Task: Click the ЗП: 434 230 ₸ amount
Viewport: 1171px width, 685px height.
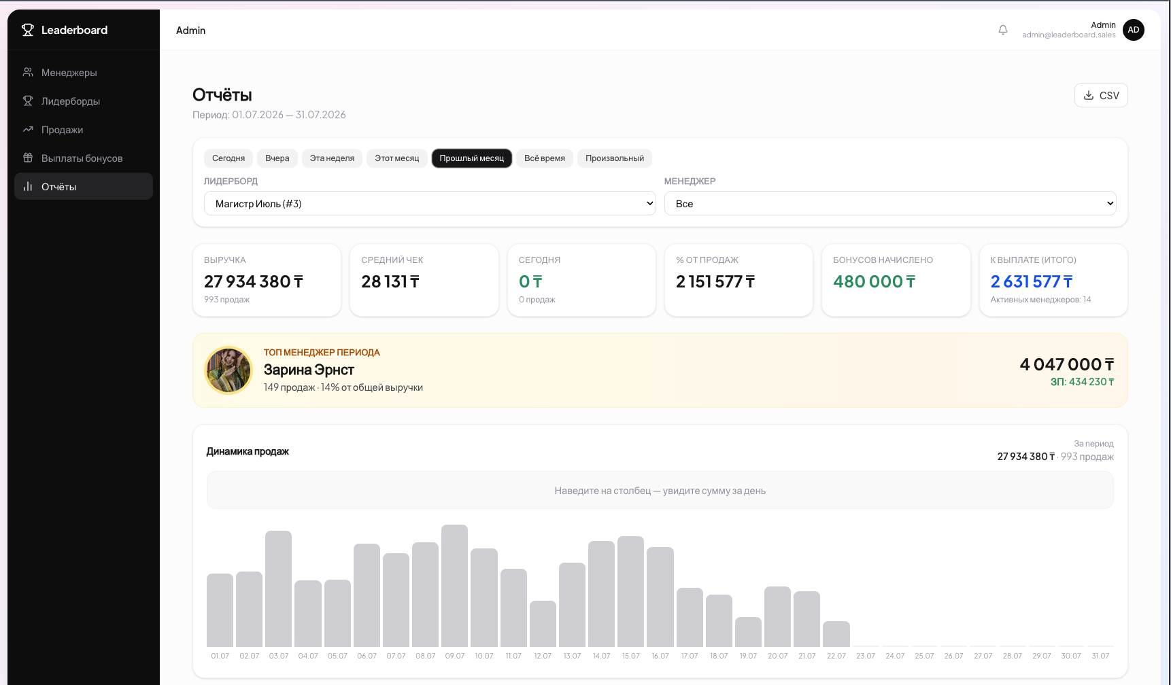Action: 1082,382
